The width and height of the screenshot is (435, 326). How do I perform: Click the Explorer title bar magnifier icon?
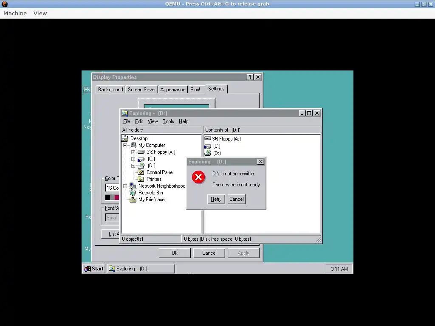[x=124, y=113]
